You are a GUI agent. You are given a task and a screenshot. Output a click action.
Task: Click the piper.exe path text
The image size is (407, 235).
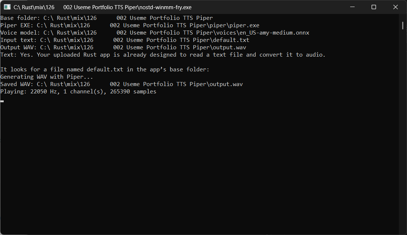point(148,25)
